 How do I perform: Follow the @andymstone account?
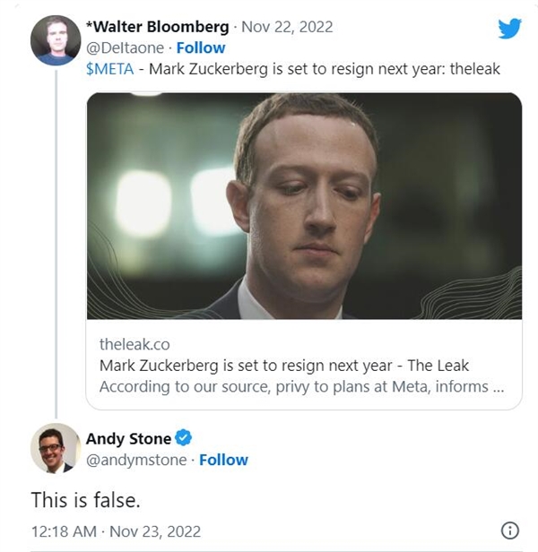point(223,460)
